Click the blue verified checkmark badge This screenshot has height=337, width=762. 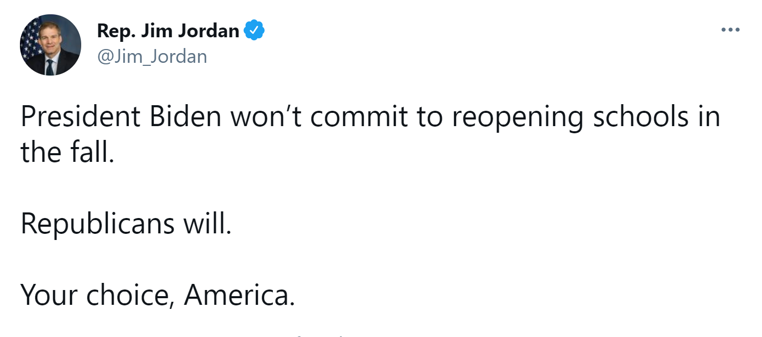pos(254,31)
